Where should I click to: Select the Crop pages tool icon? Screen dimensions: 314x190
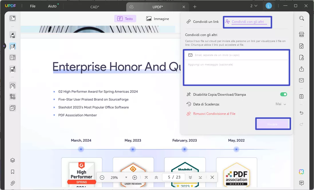coord(13,97)
